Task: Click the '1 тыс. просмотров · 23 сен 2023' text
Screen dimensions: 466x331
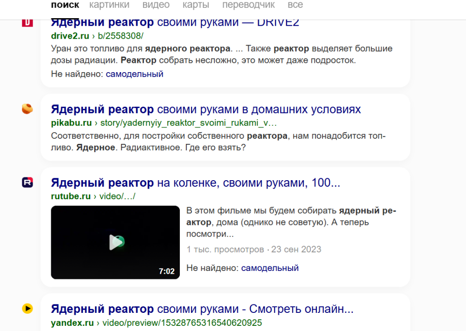Action: pyautogui.click(x=254, y=250)
